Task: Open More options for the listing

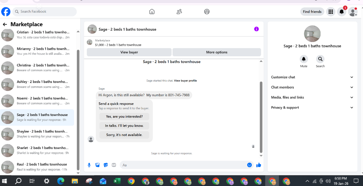Action: click(217, 52)
